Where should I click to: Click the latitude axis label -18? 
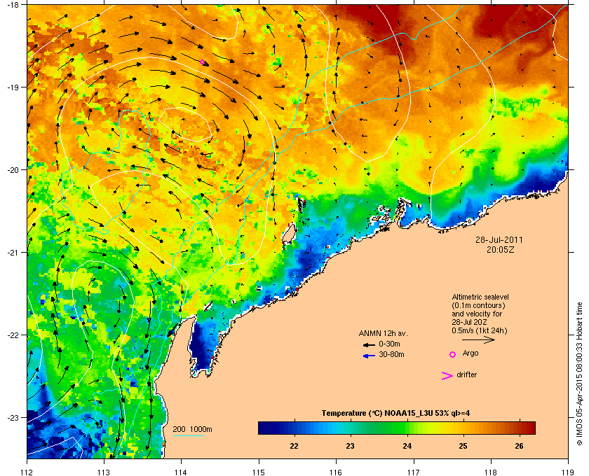pyautogui.click(x=13, y=4)
